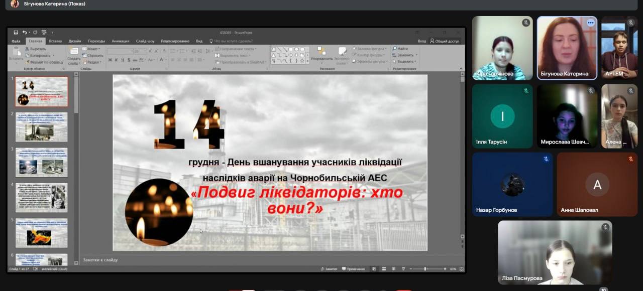Click the Save icon in quick access toolbar
The width and height of the screenshot is (643, 291).
(16, 33)
